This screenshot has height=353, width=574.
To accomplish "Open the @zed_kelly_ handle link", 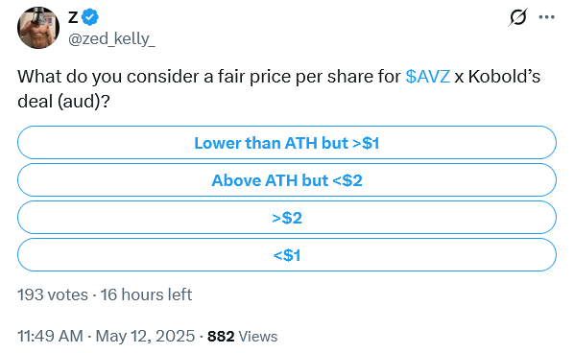I will [x=111, y=38].
